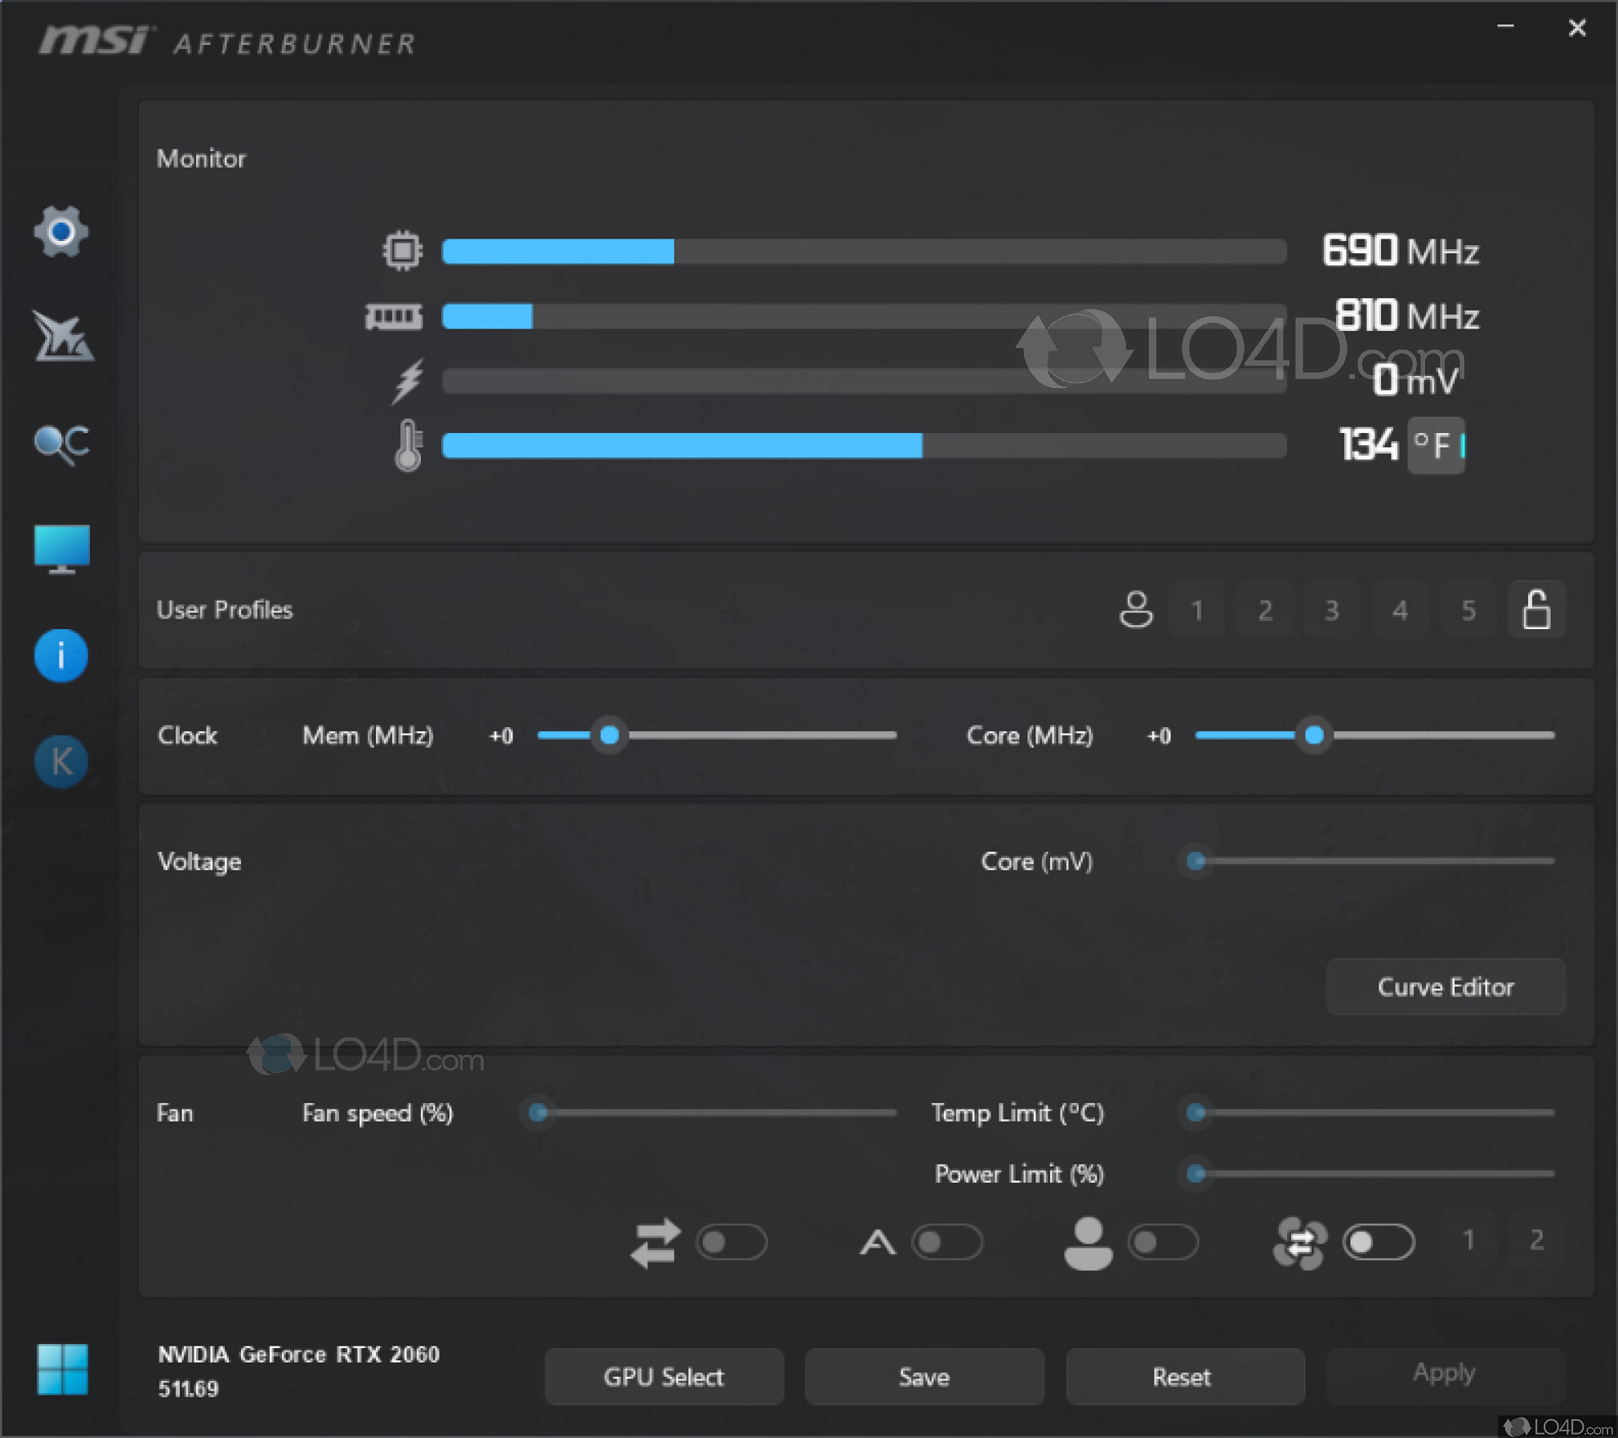Click the Kombustor K icon
This screenshot has height=1438, width=1618.
[x=61, y=761]
